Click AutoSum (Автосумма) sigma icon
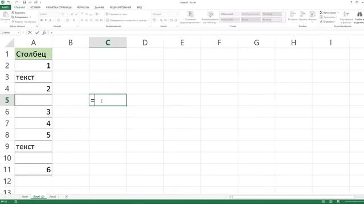The height and width of the screenshot is (204, 364). point(321,12)
